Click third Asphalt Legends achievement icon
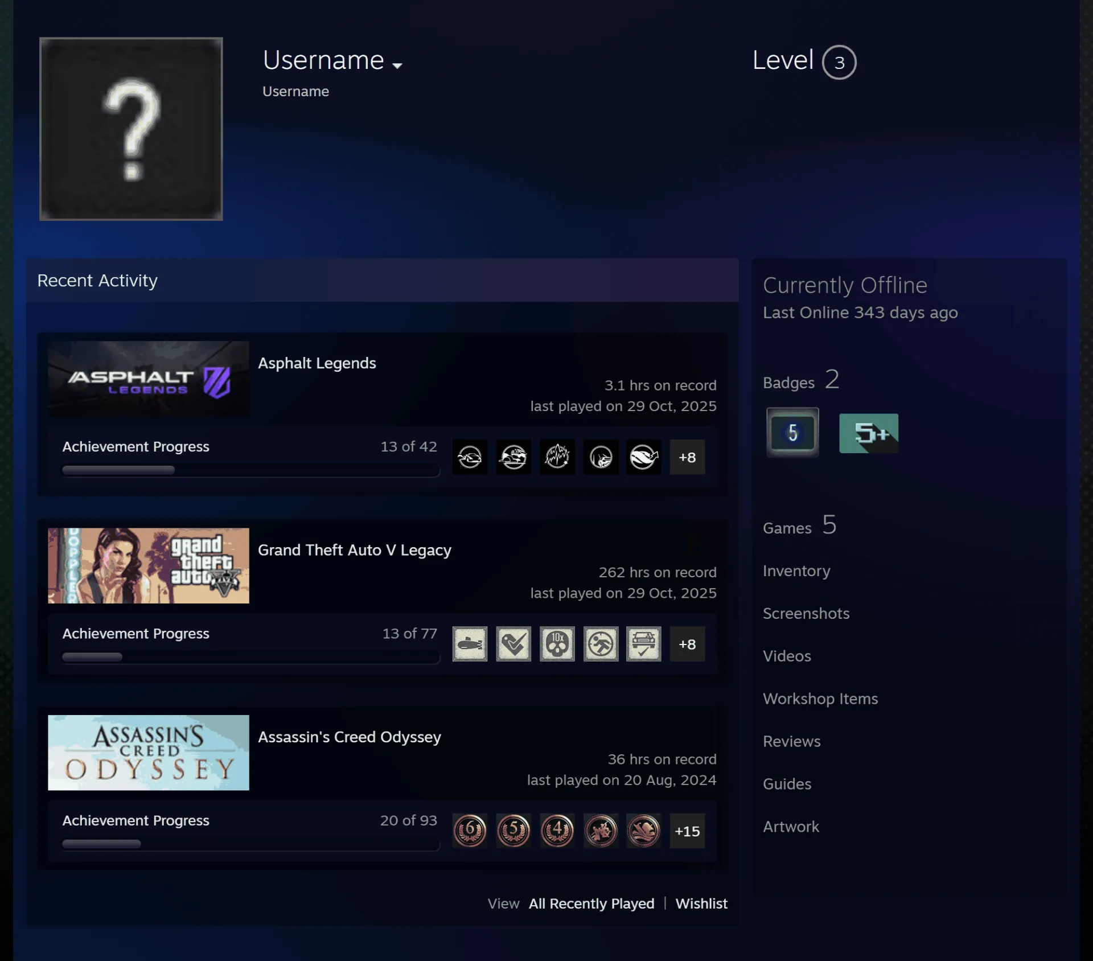Image resolution: width=1093 pixels, height=961 pixels. pyautogui.click(x=557, y=457)
